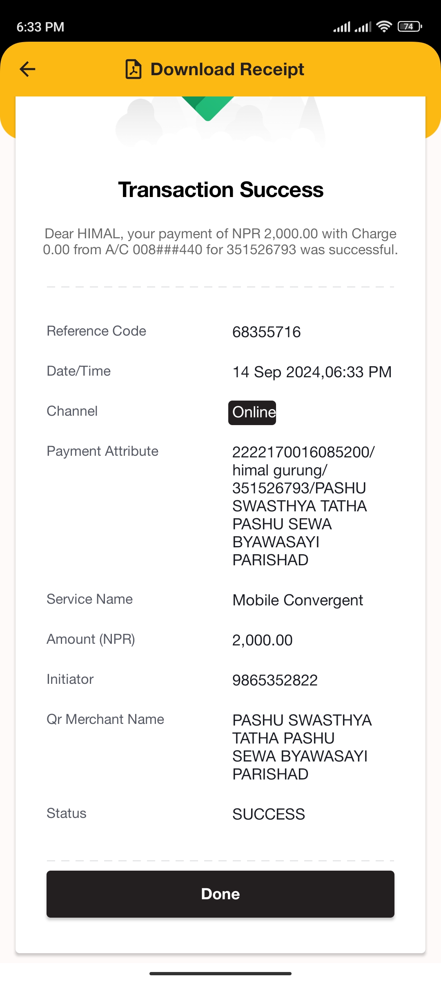Tap the Download Receipt header text
Screen dimensions: 441x981
[227, 69]
